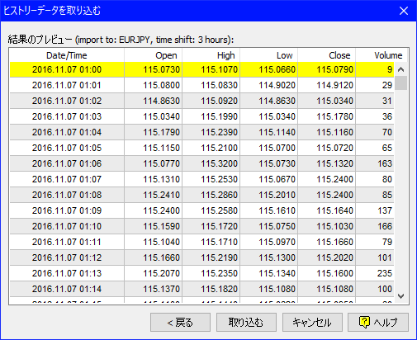Click Low value 115.1300
This screenshot has height=340, width=417.
277,257
